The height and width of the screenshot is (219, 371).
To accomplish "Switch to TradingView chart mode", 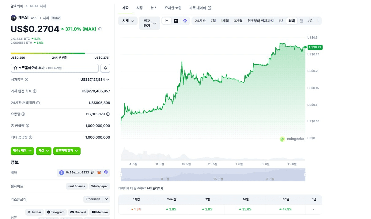I will (176, 21).
